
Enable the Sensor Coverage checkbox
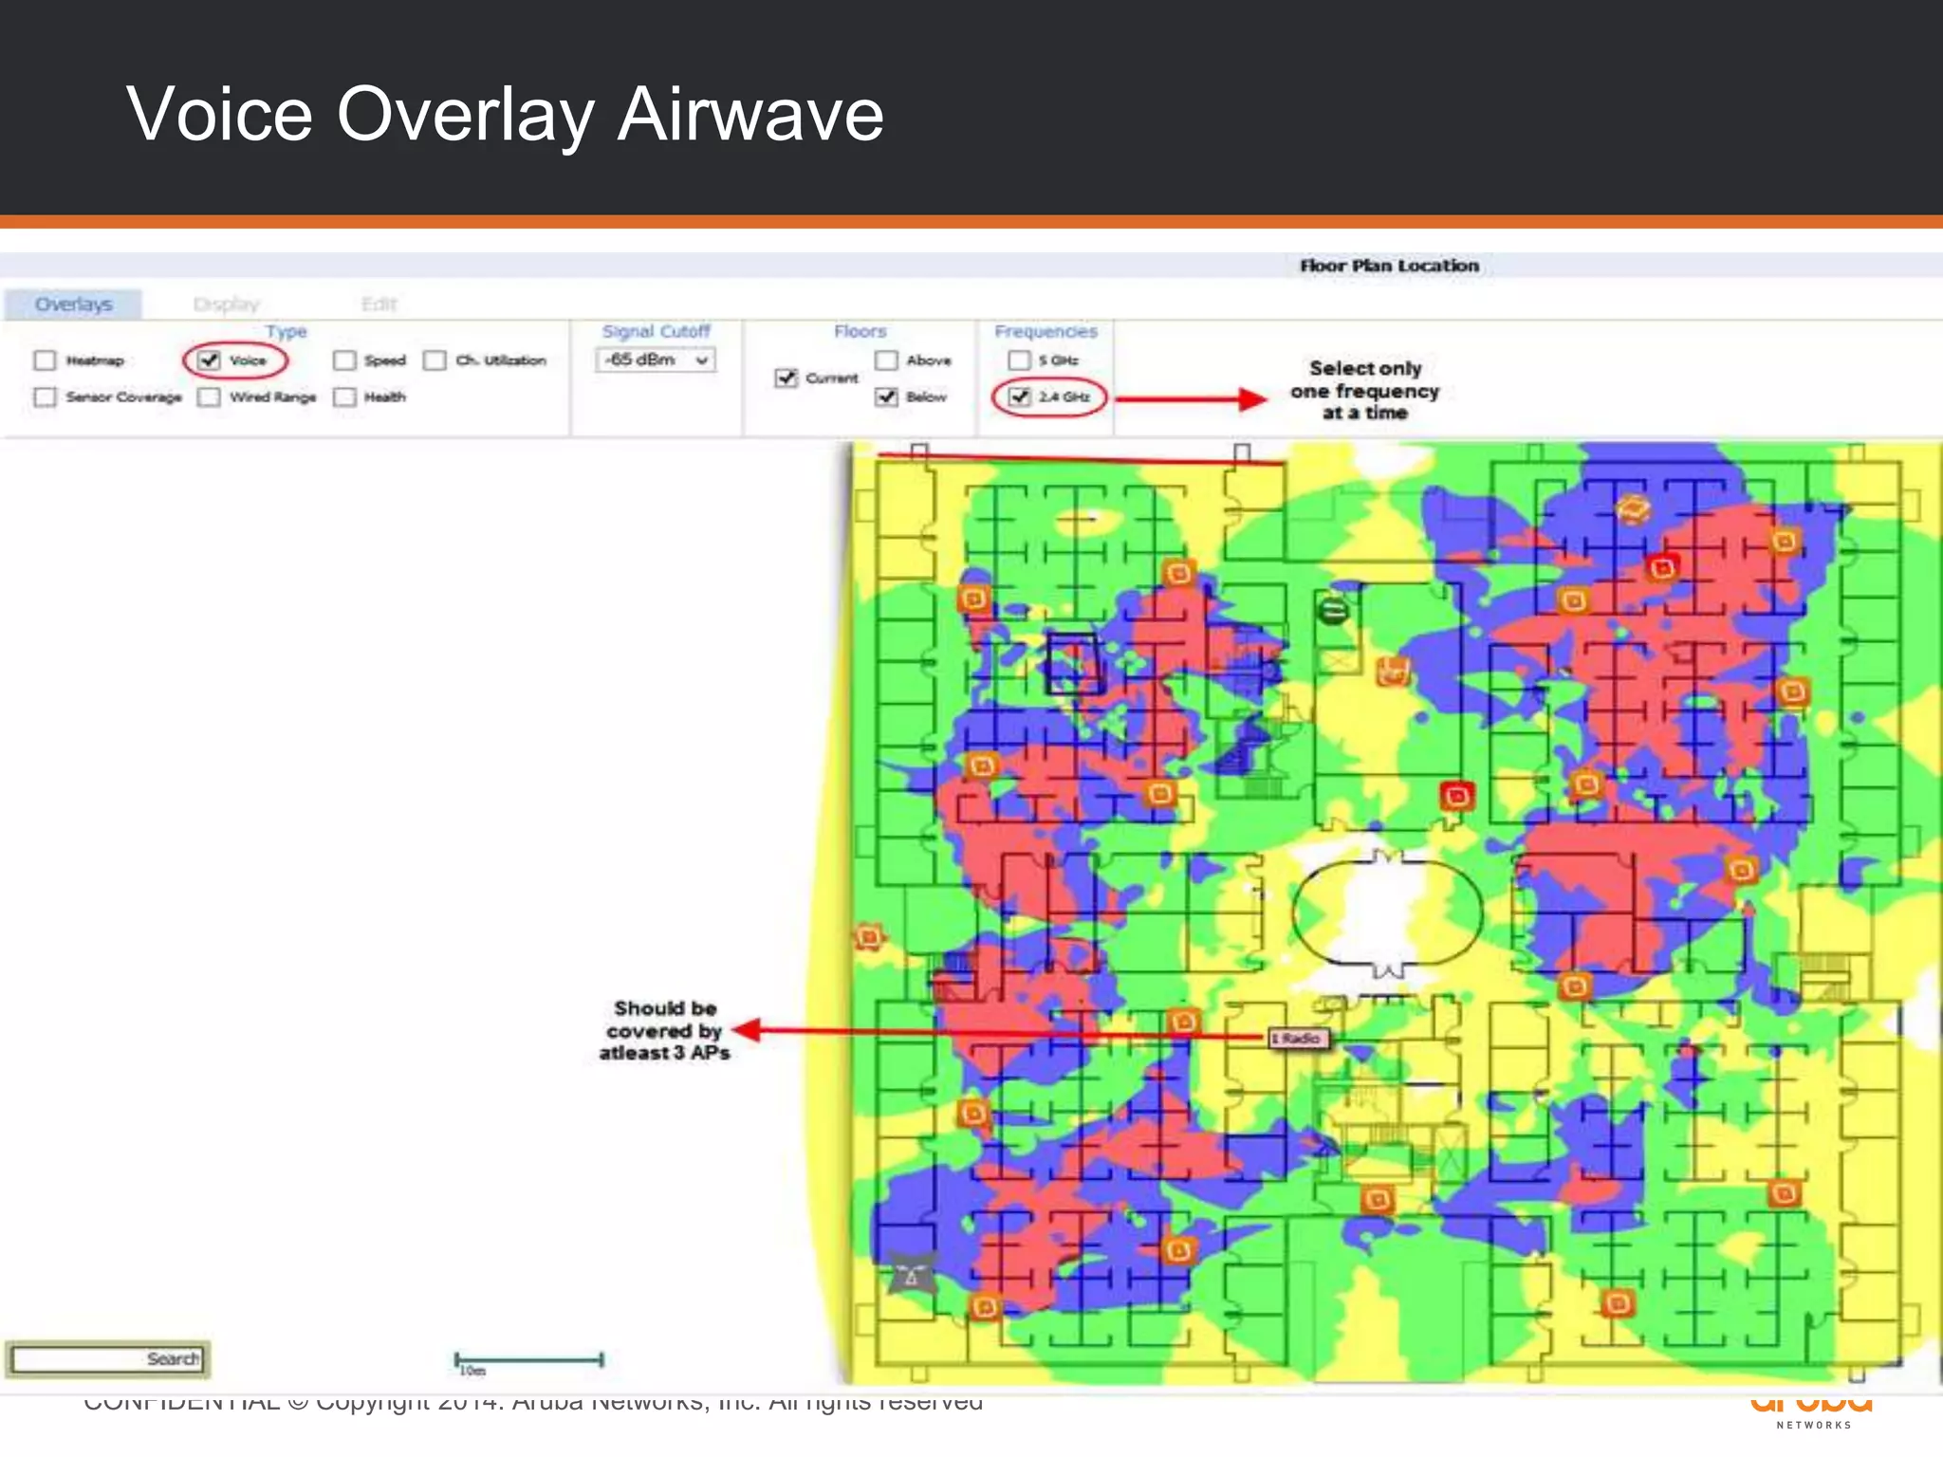tap(45, 397)
